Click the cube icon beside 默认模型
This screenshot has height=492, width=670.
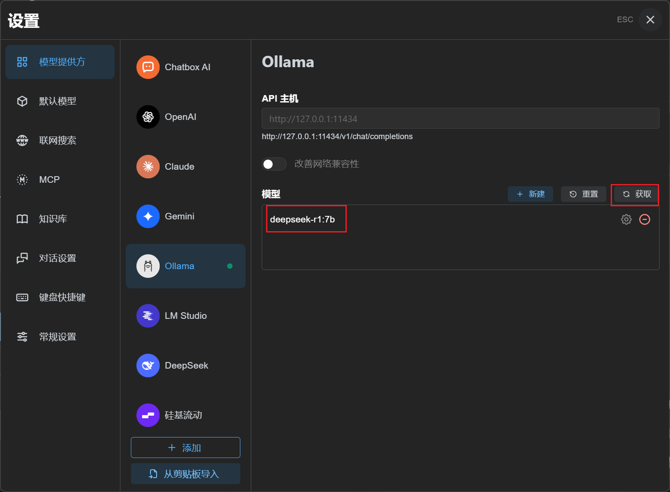(22, 101)
